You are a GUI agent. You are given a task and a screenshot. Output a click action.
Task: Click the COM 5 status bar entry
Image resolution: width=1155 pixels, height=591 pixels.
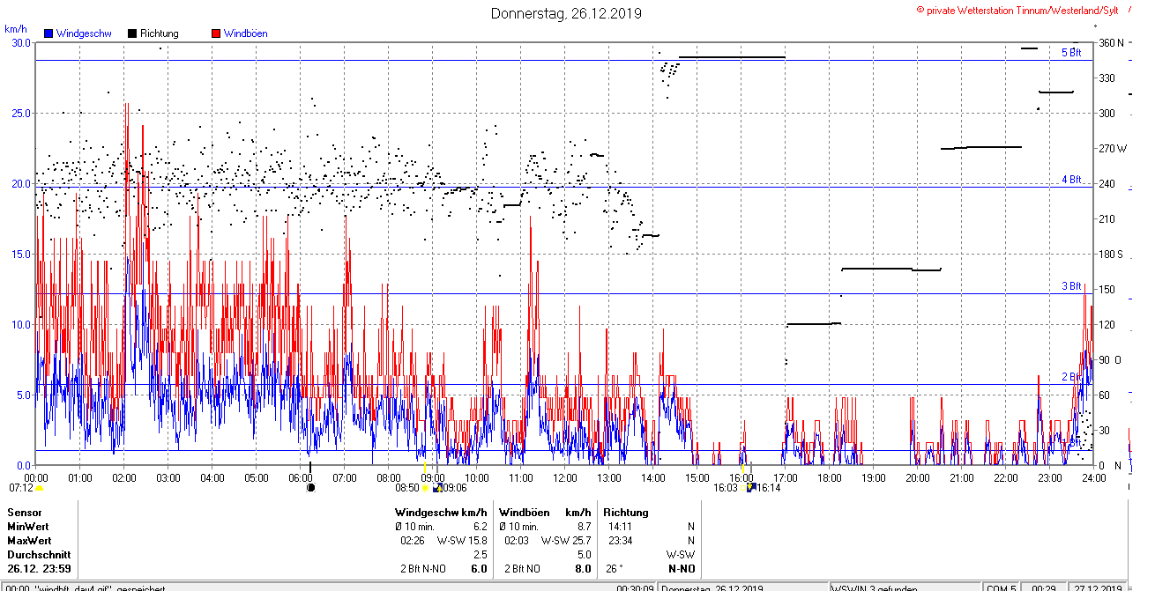(x=1001, y=587)
